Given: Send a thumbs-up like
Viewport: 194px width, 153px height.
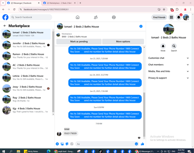Looking at the screenshot, I should click(x=142, y=144).
